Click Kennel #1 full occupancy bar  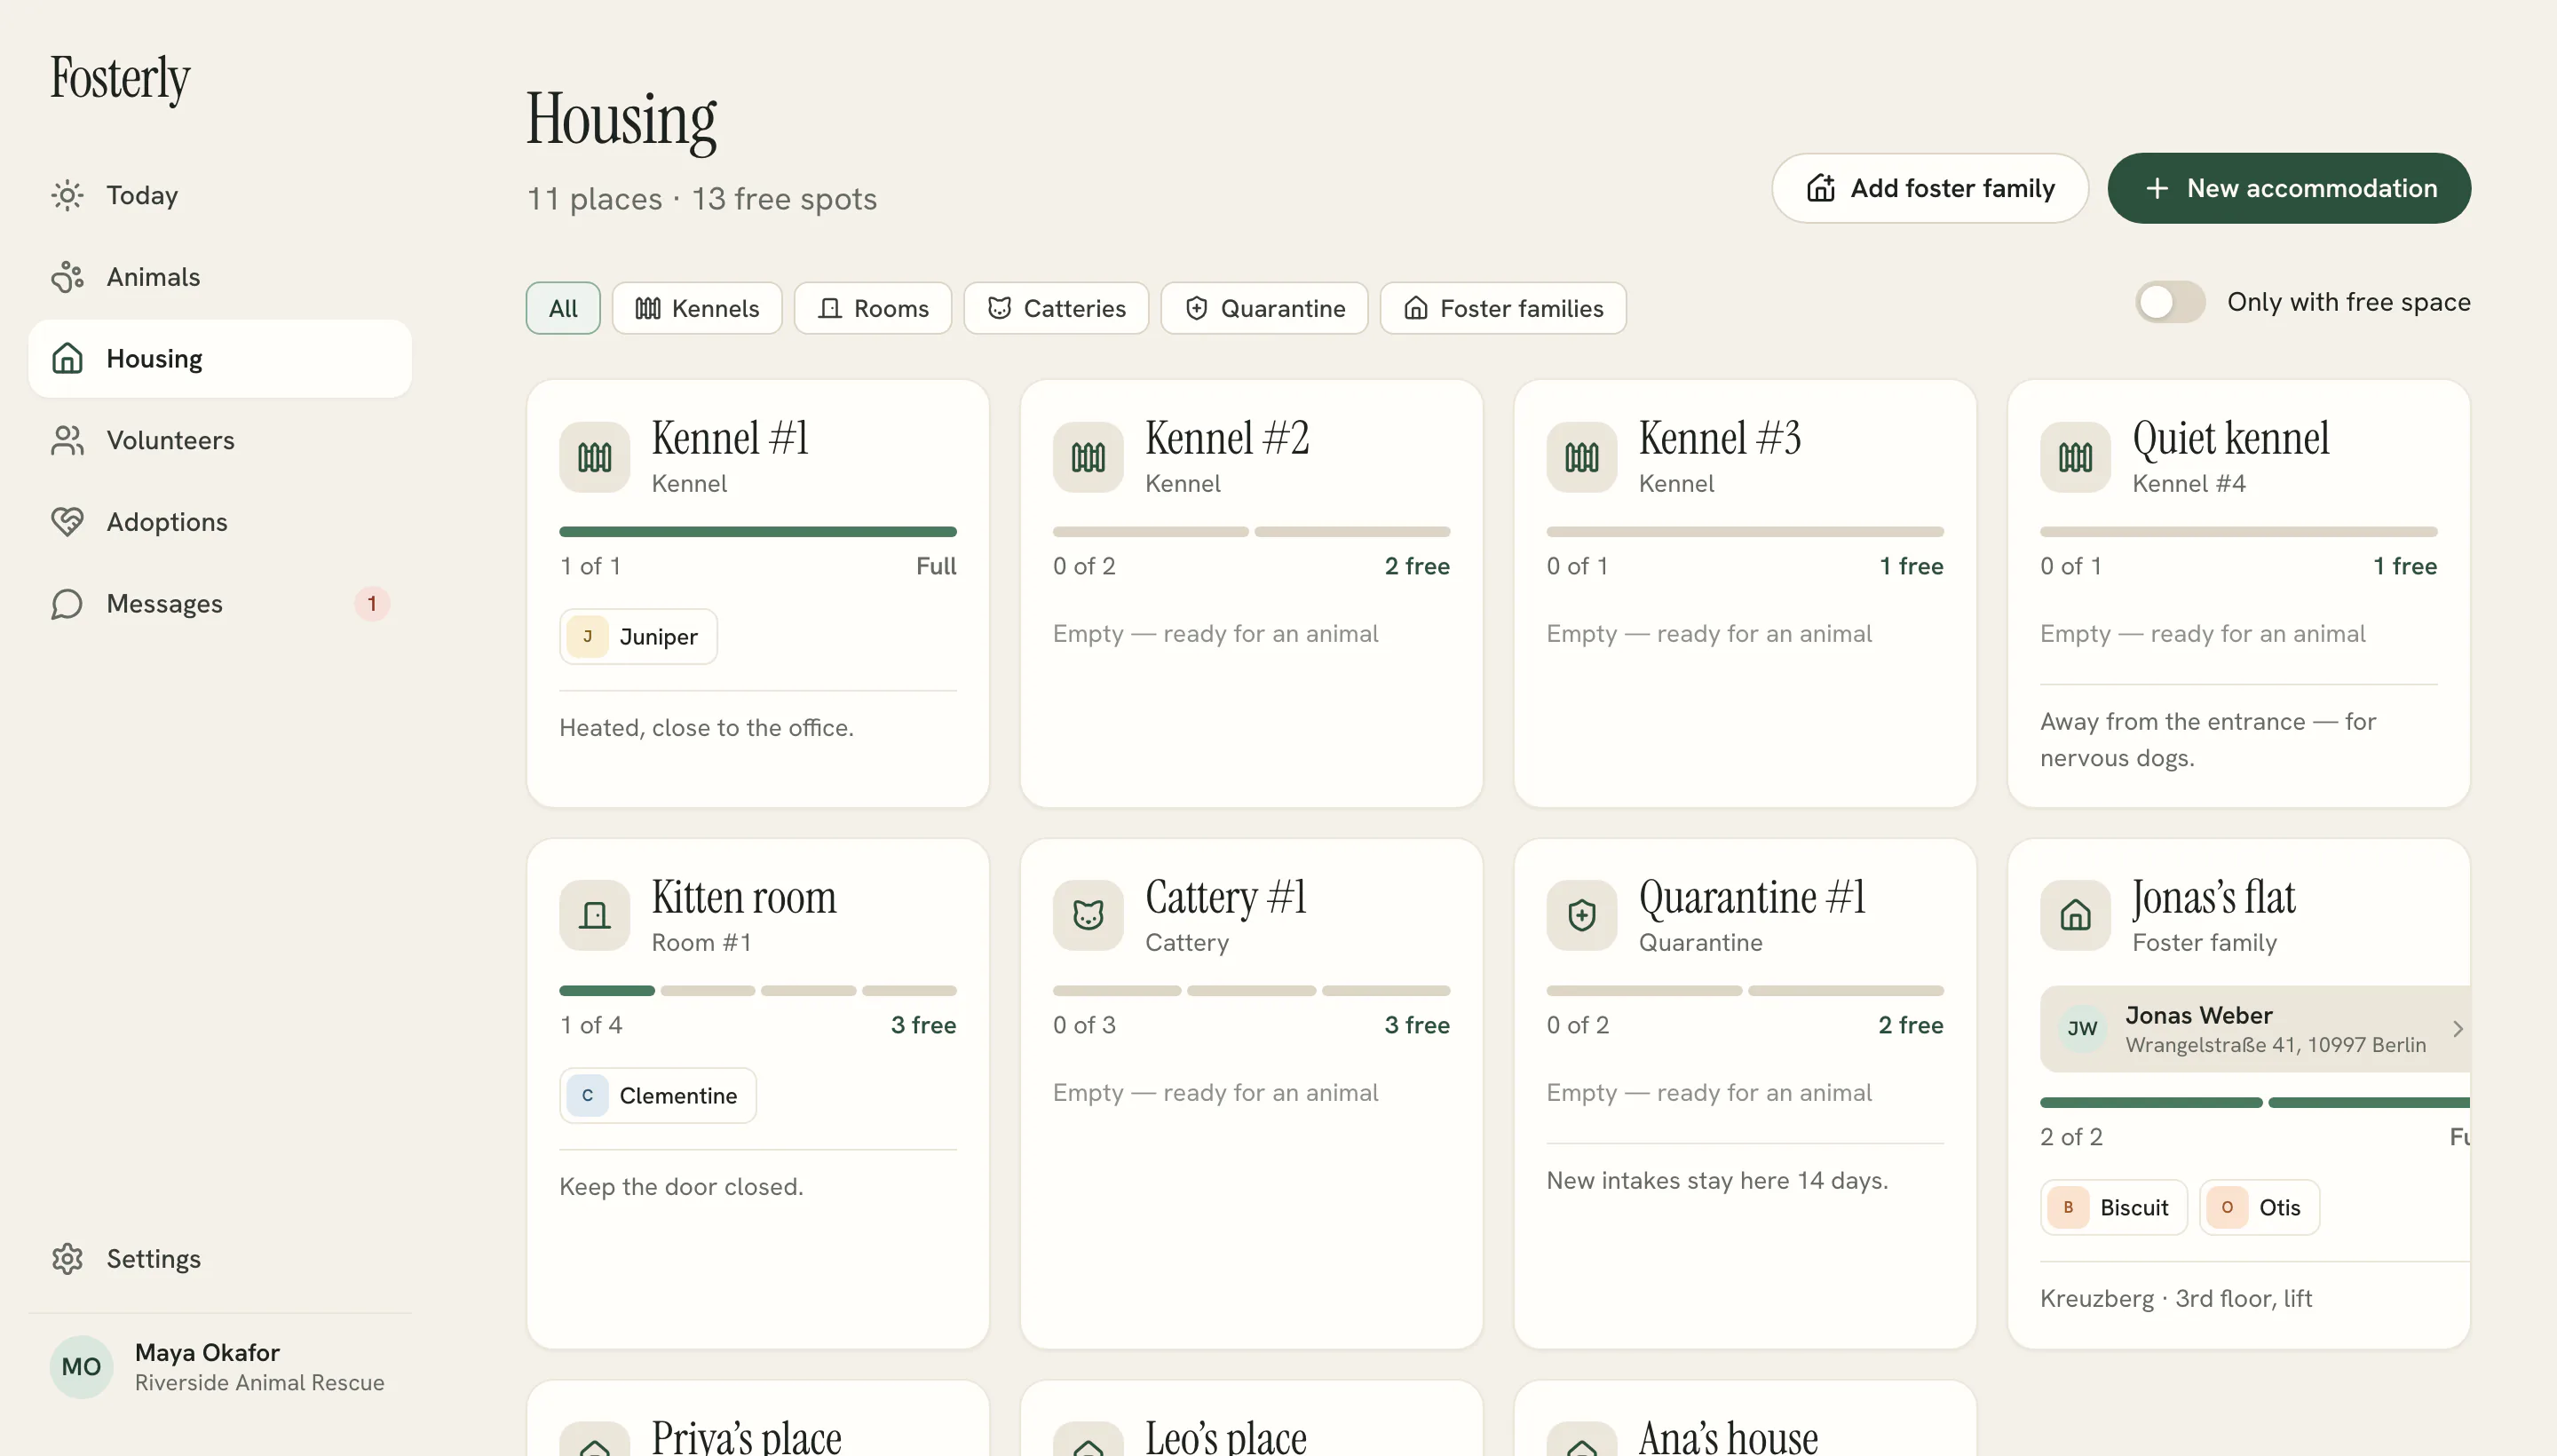(x=758, y=532)
